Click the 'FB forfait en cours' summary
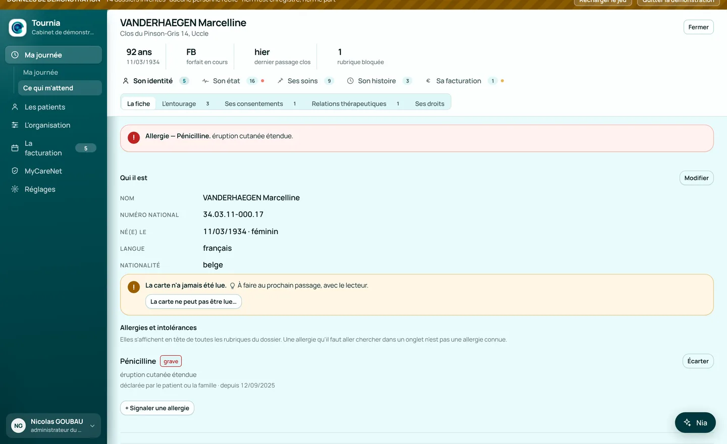Image resolution: width=727 pixels, height=444 pixels. (207, 56)
